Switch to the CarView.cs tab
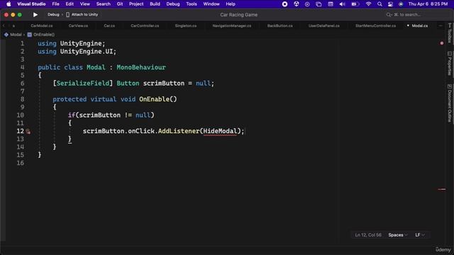 (78, 25)
